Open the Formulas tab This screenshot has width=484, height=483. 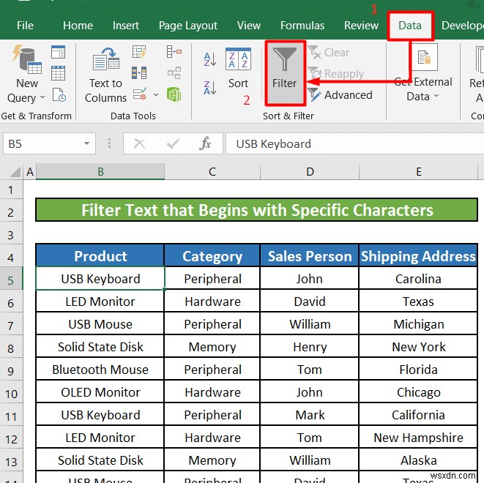(302, 26)
